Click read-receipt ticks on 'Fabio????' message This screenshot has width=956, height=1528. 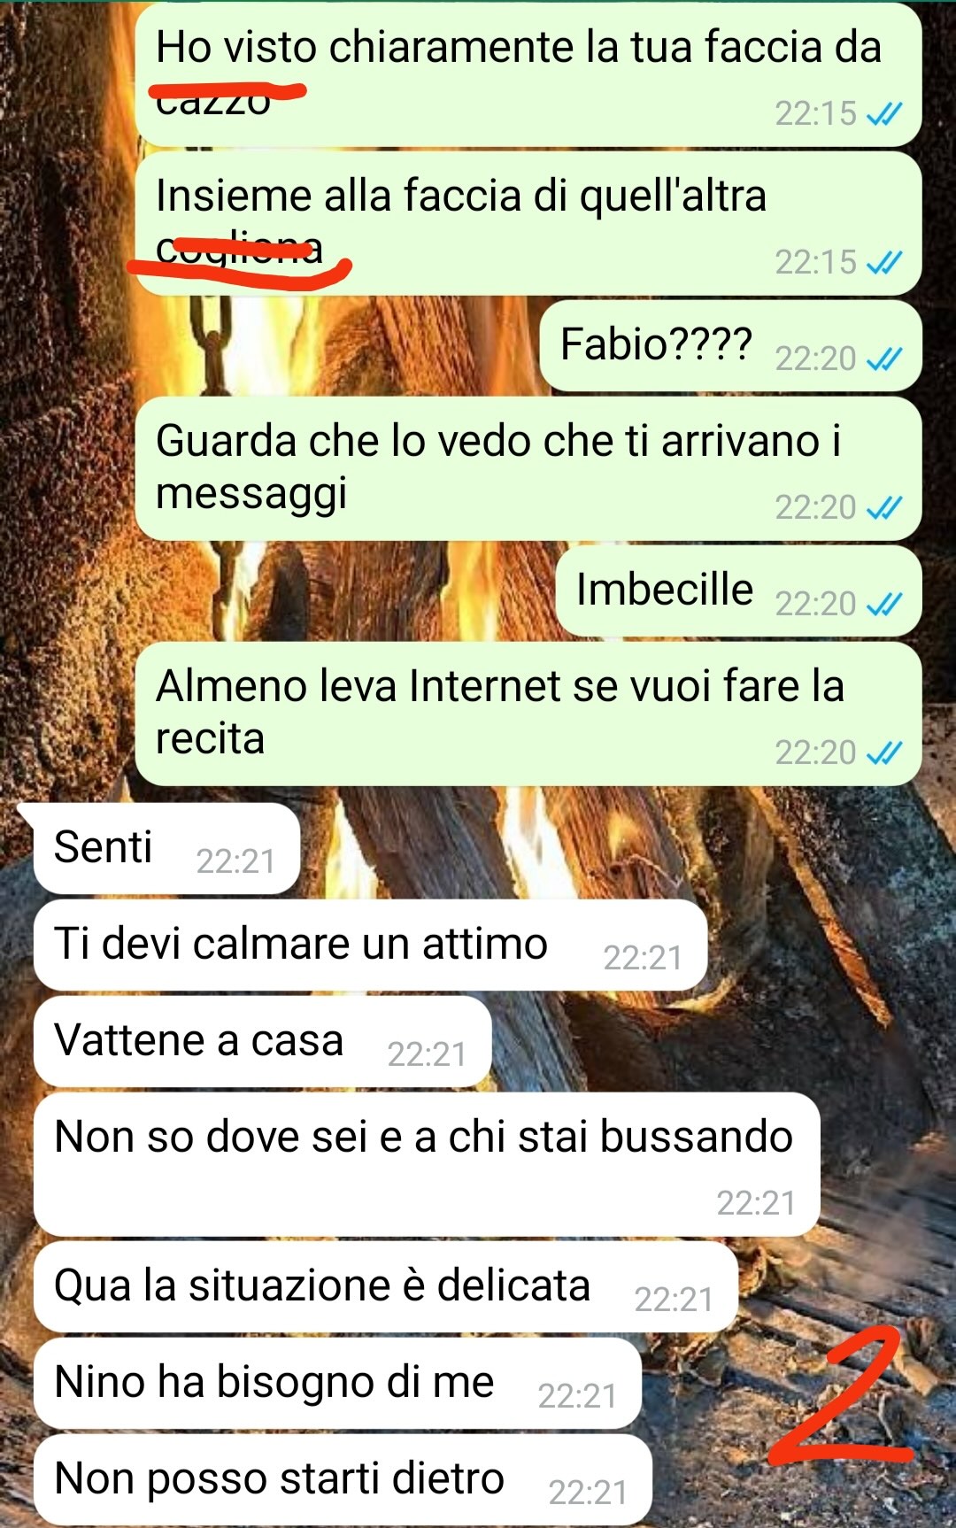coord(883,359)
